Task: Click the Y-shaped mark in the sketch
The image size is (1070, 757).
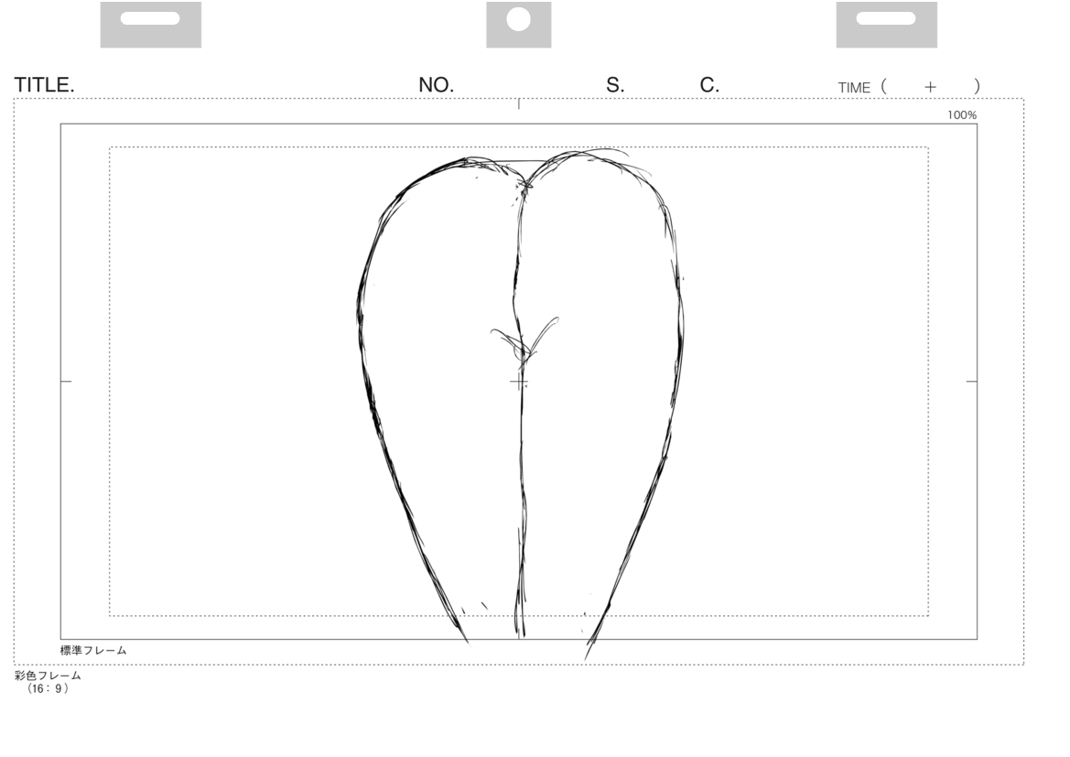Action: (524, 339)
